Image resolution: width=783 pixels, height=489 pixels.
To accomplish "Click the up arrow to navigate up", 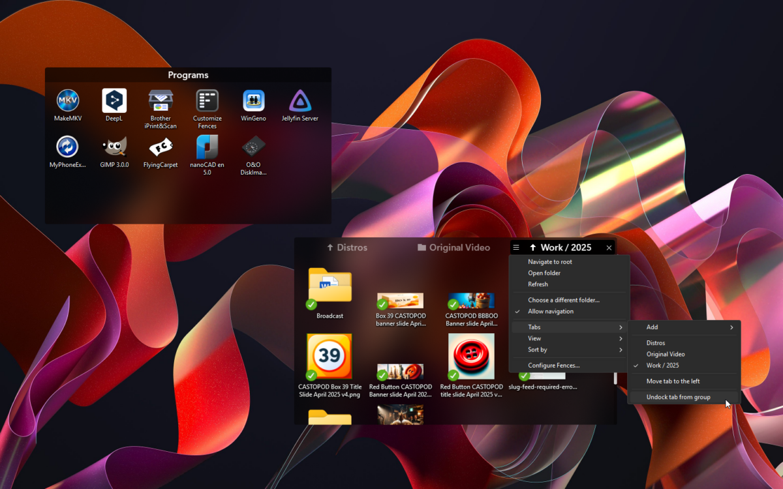I will coord(534,247).
